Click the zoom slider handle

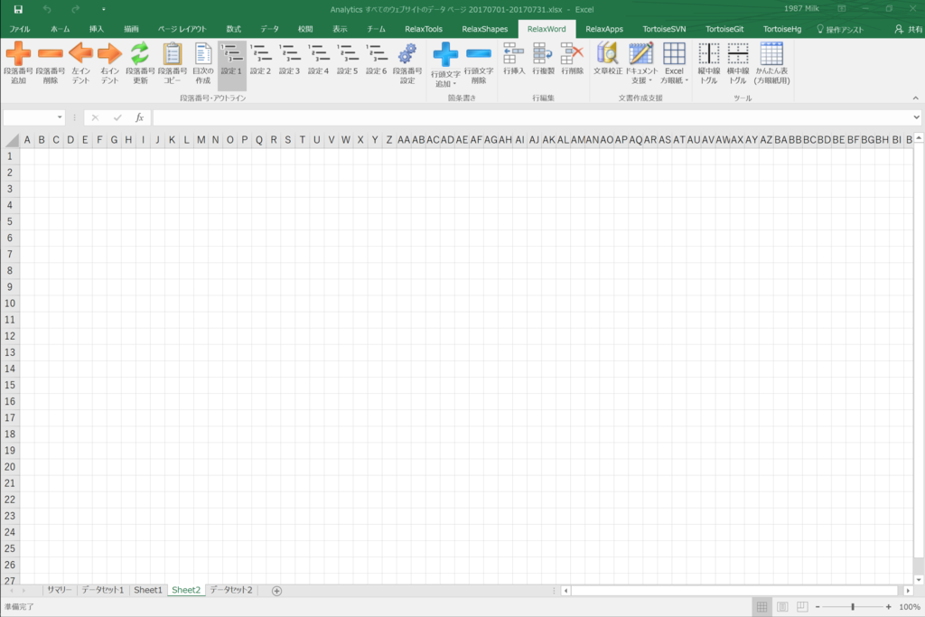(x=853, y=607)
